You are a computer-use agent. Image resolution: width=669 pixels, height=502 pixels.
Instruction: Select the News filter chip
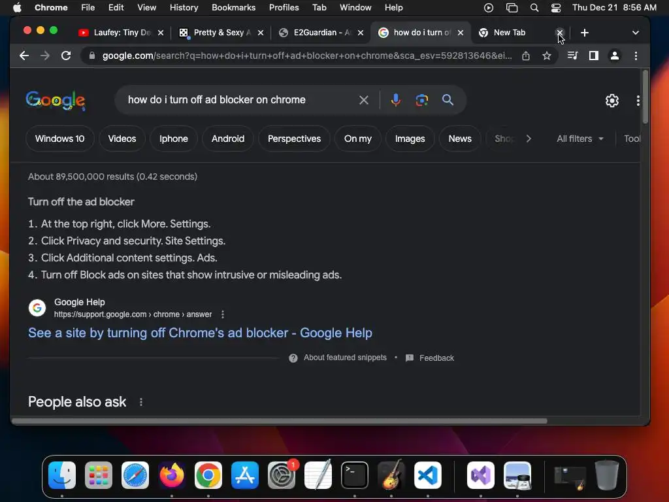tap(460, 139)
